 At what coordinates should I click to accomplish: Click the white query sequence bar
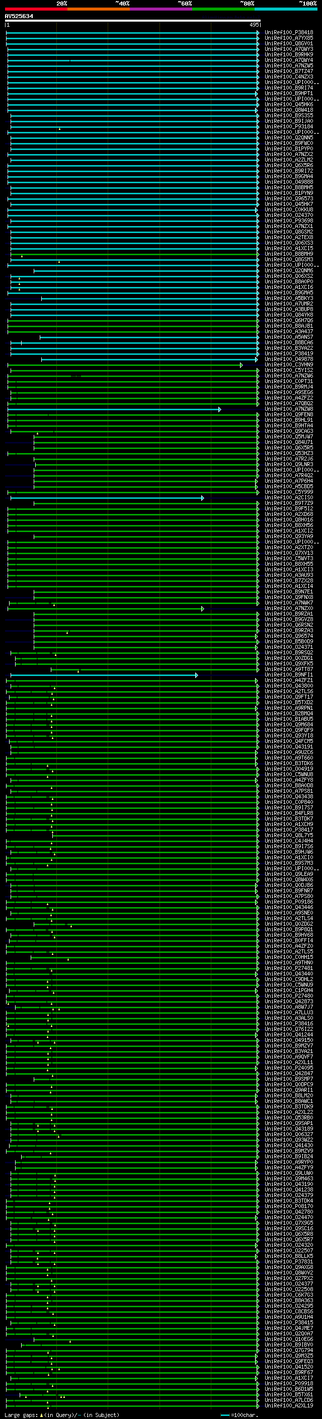click(133, 20)
